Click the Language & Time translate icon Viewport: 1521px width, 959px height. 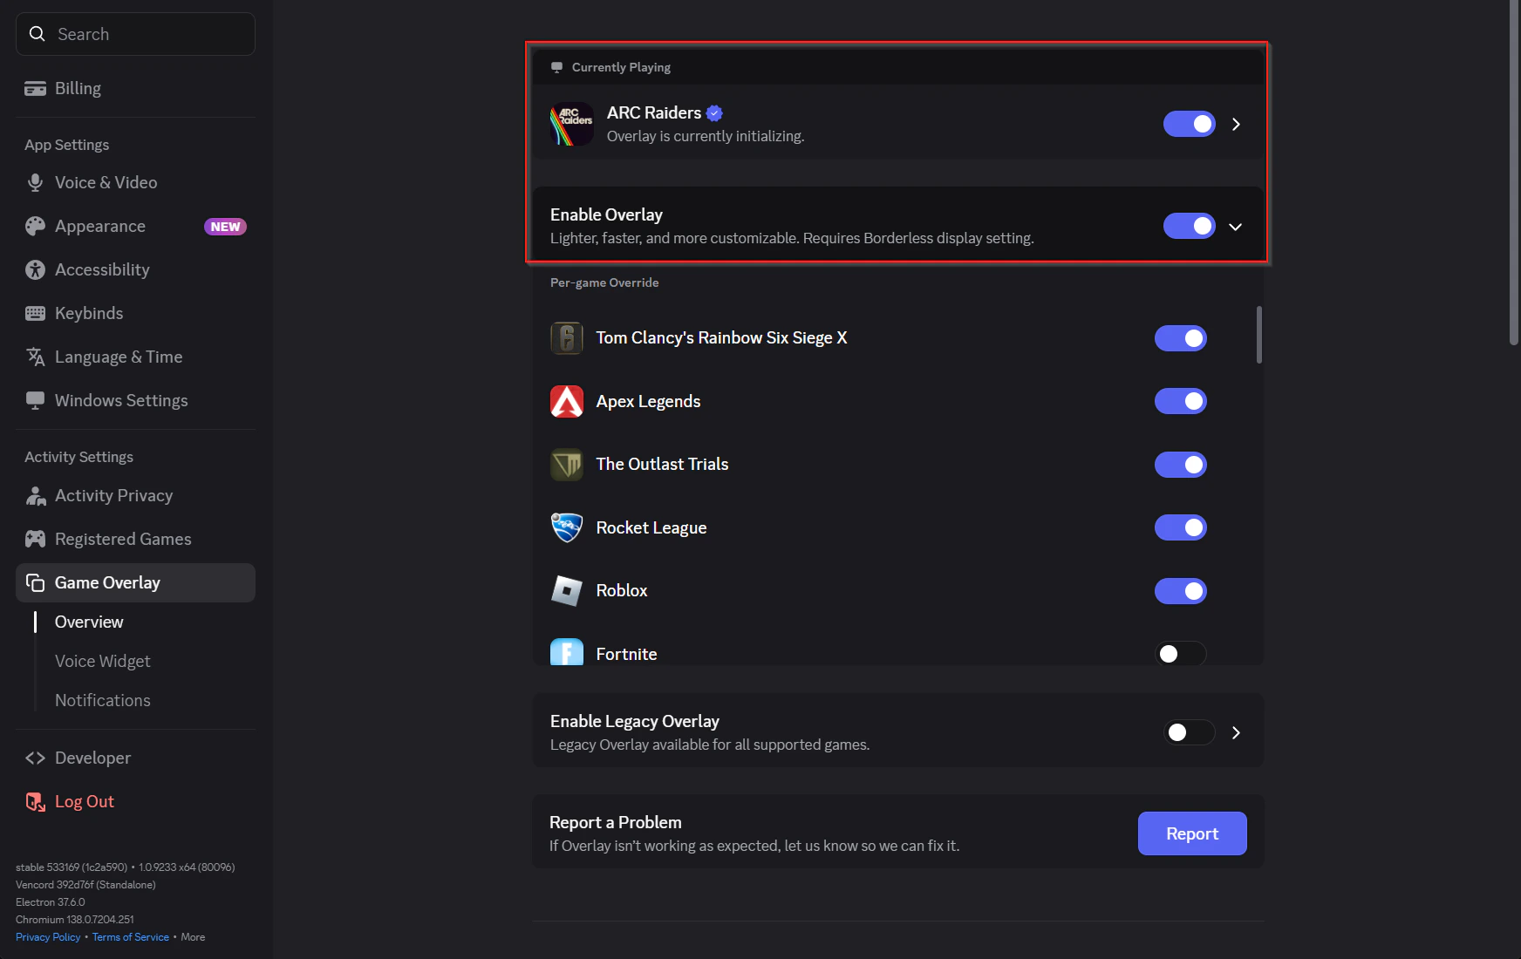point(35,357)
